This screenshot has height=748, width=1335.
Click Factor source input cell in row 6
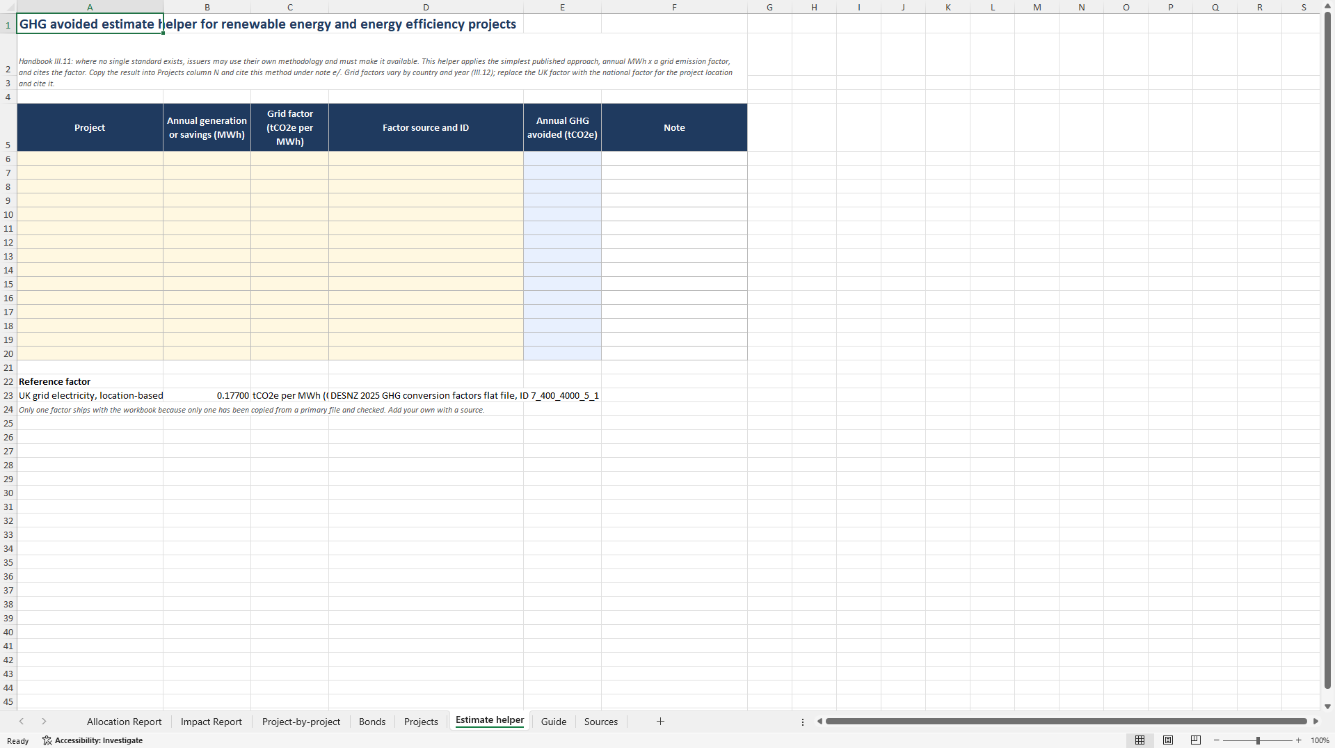coord(426,159)
